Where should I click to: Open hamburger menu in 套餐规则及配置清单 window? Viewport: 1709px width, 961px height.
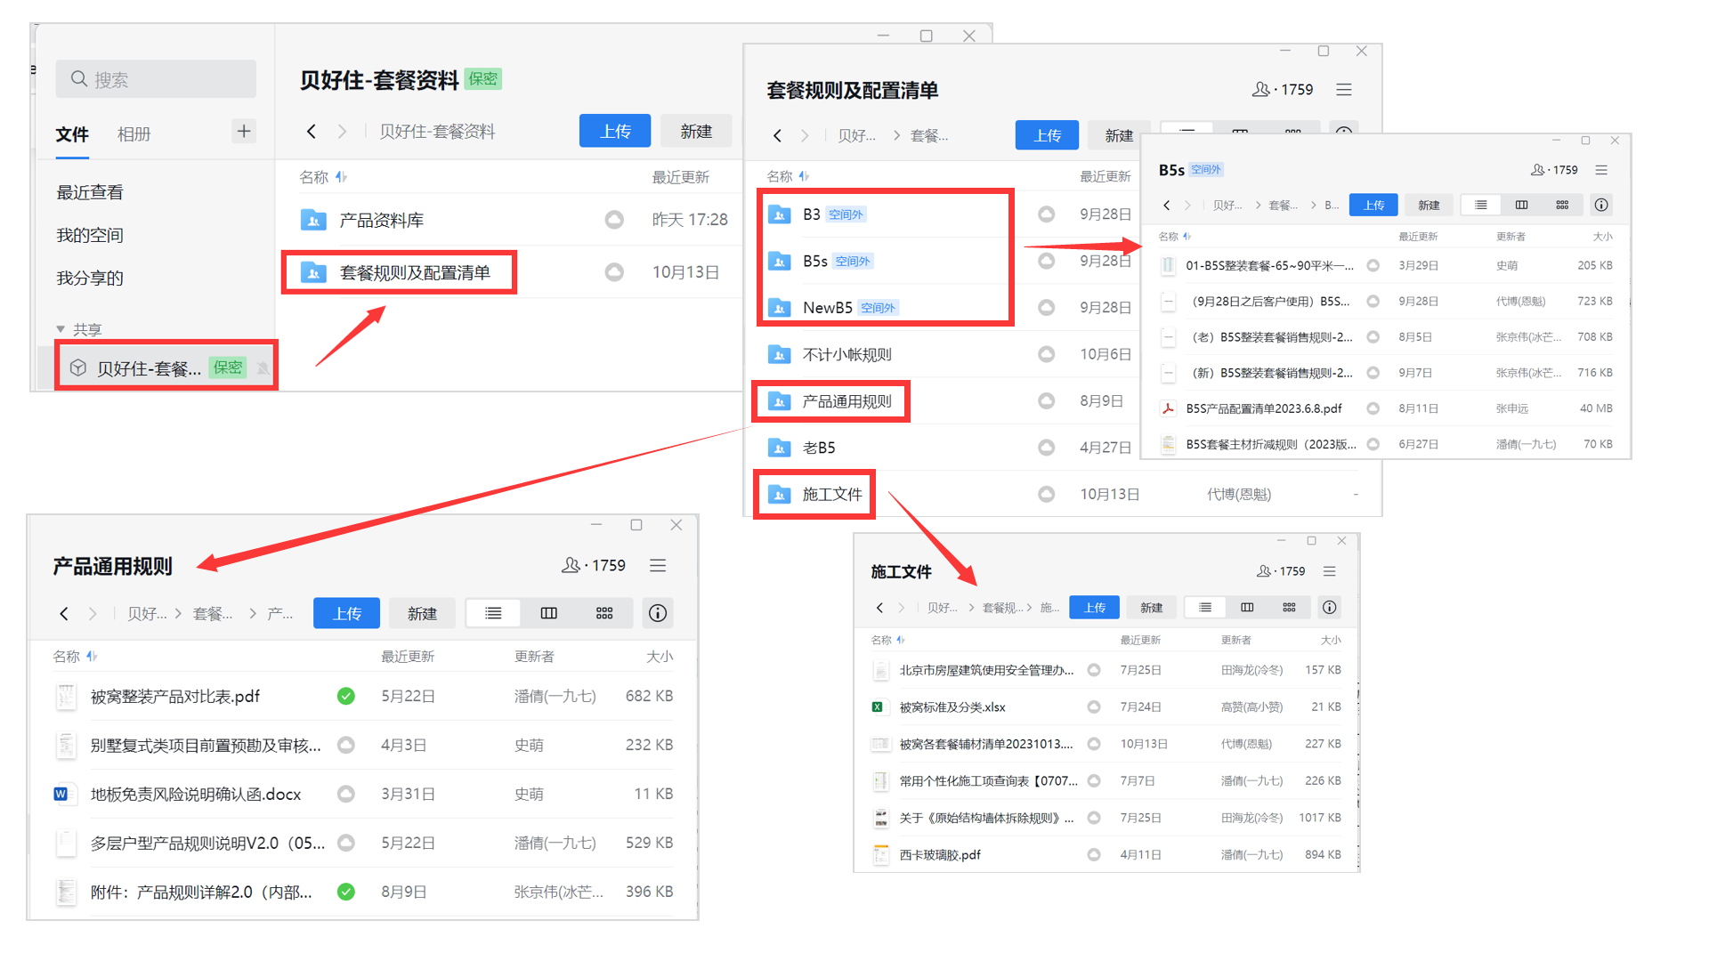pyautogui.click(x=1344, y=89)
